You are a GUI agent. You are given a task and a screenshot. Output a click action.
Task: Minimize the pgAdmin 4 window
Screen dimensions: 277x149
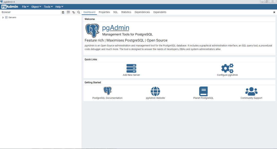coord(262,2)
